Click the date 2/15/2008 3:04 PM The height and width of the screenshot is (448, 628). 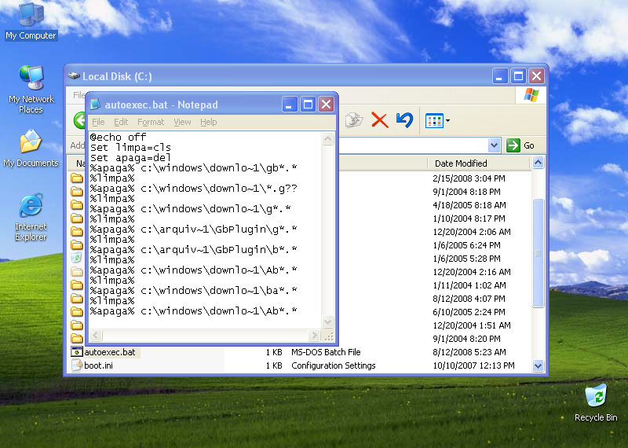[469, 178]
